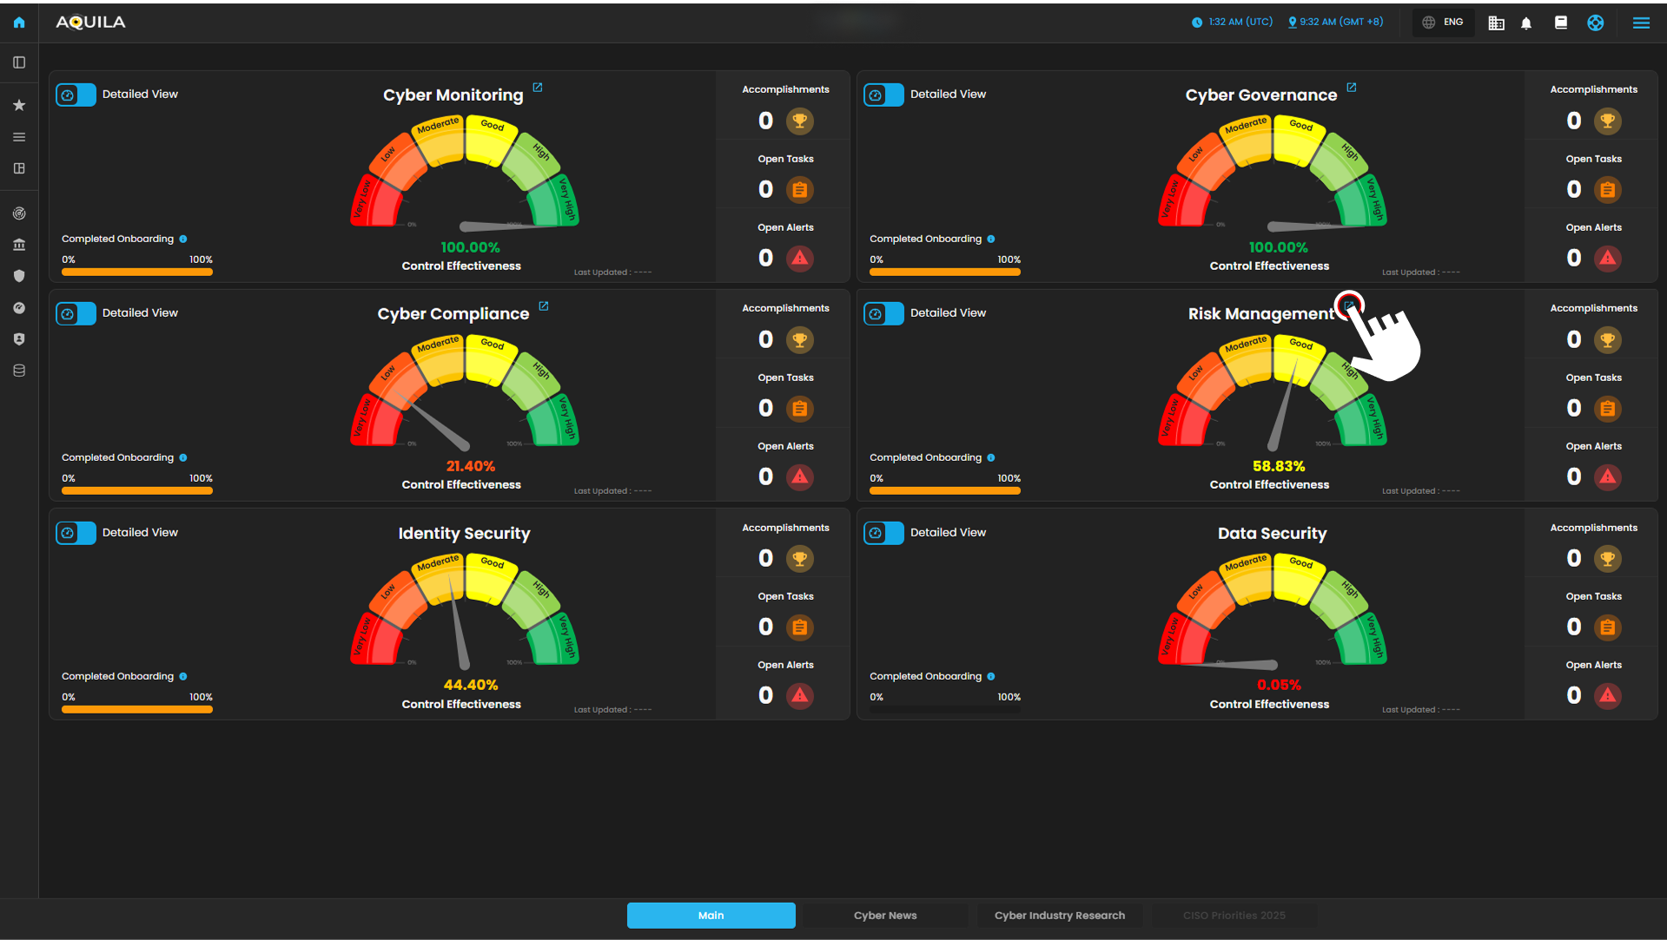Click the bank building icon in the sidebar

click(x=19, y=245)
